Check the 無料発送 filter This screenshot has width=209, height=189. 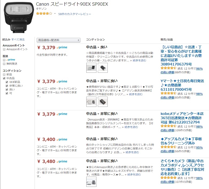pos(4,64)
